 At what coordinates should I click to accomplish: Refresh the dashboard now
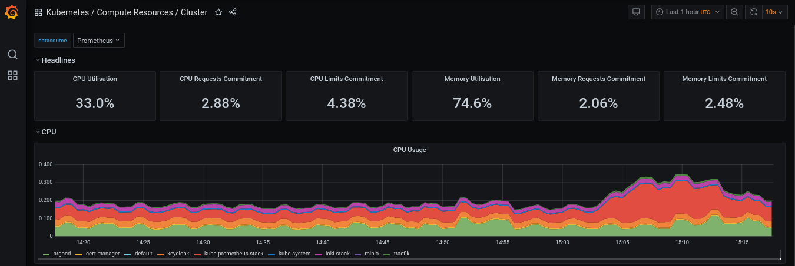(x=753, y=12)
